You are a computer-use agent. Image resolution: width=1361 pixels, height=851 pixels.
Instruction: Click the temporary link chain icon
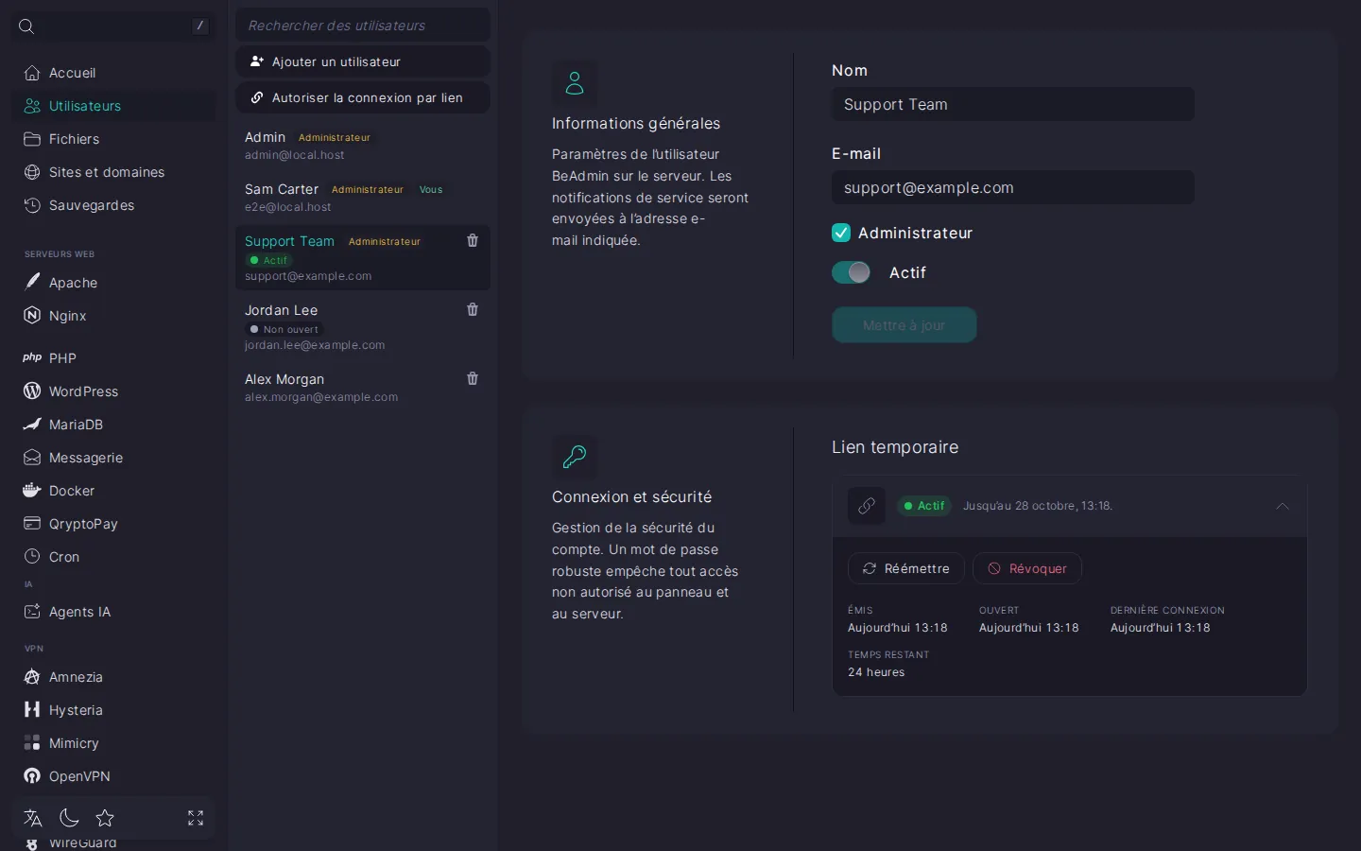[x=867, y=506]
